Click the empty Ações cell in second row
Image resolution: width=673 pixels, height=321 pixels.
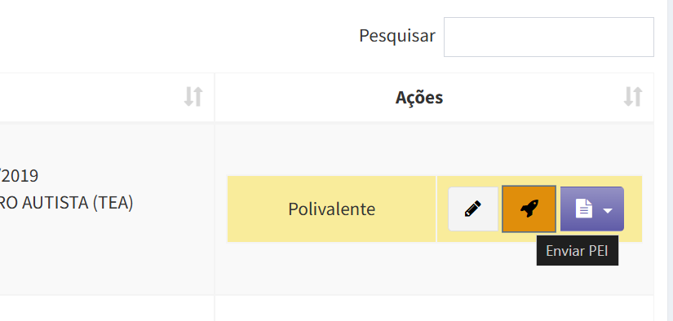coord(434,308)
